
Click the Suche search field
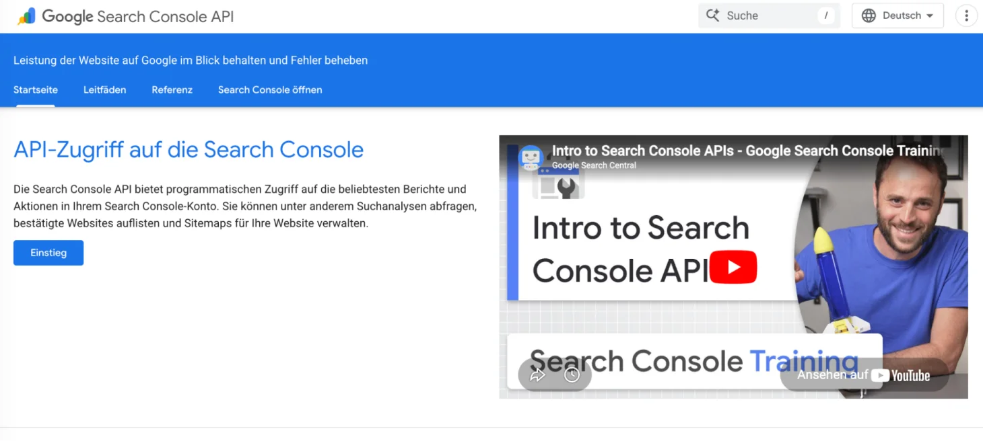pyautogui.click(x=769, y=15)
